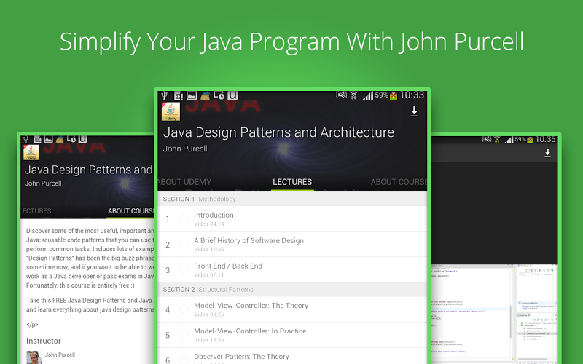Open lecture Front End / Back End
Image resolution: width=583 pixels, height=364 pixels.
click(x=292, y=269)
